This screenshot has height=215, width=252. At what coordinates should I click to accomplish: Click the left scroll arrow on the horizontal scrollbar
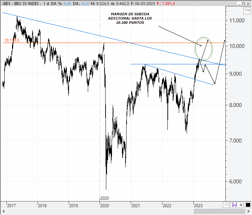coord(3,211)
